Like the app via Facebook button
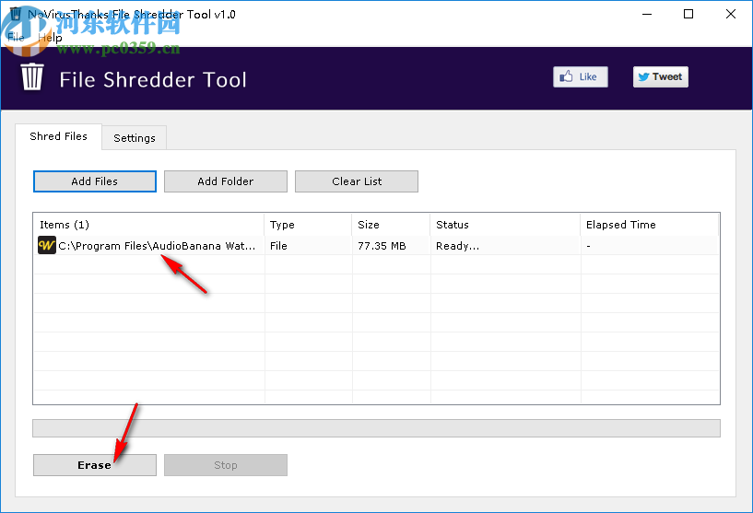Image resolution: width=753 pixels, height=513 pixels. [580, 76]
